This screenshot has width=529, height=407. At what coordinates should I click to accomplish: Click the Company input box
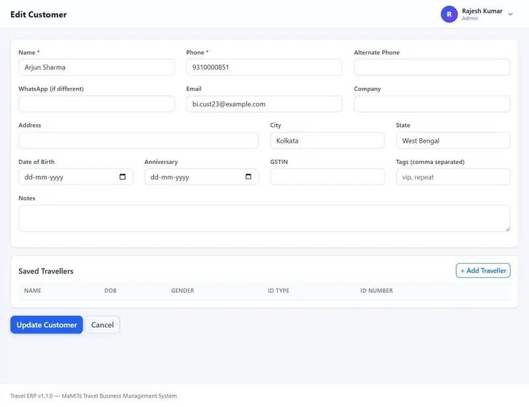432,104
